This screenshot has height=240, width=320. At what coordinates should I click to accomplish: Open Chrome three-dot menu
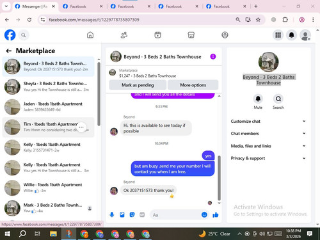point(313,20)
